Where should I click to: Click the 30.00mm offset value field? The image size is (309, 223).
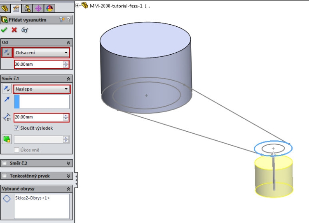[x=39, y=64]
